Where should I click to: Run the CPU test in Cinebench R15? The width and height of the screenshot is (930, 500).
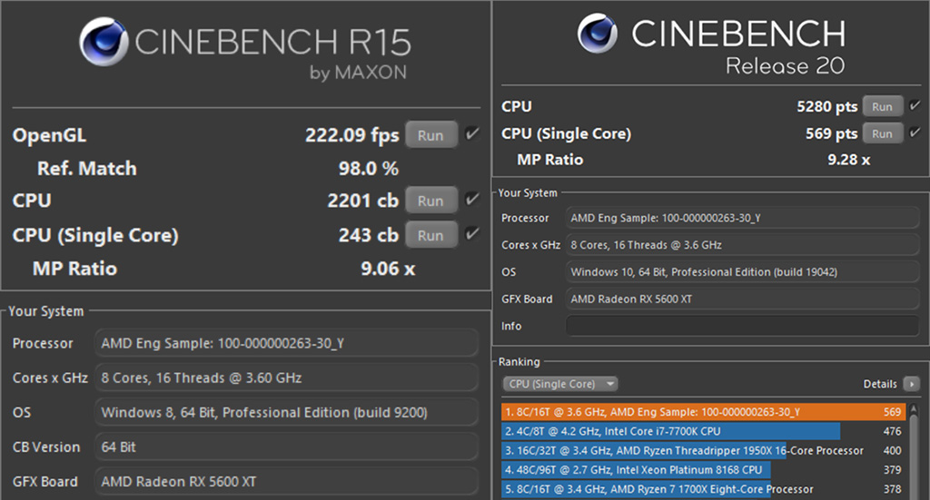[431, 201]
